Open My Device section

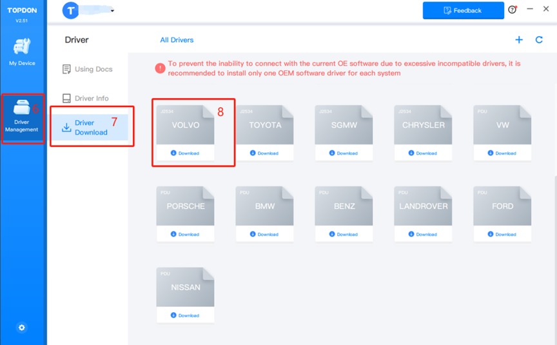pyautogui.click(x=22, y=52)
